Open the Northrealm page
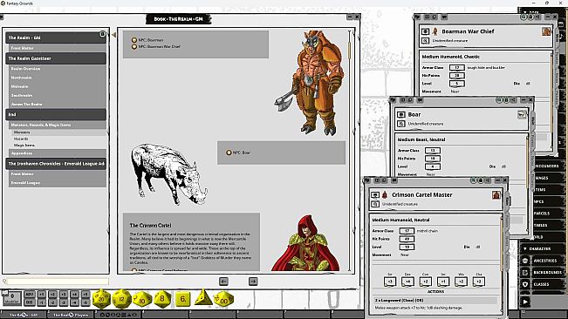The height and width of the screenshot is (319, 568). click(x=58, y=78)
